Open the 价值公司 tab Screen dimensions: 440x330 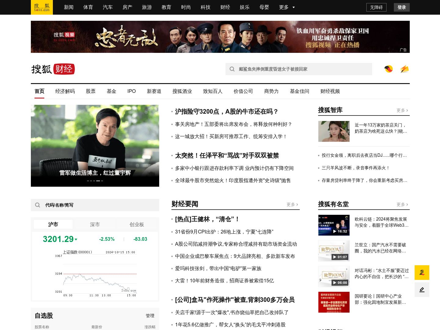(244, 91)
